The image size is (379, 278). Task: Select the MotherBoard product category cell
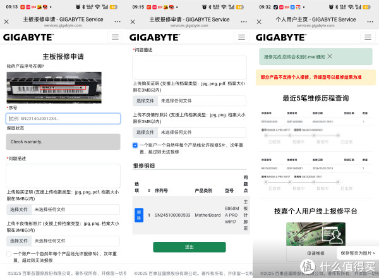(x=208, y=215)
